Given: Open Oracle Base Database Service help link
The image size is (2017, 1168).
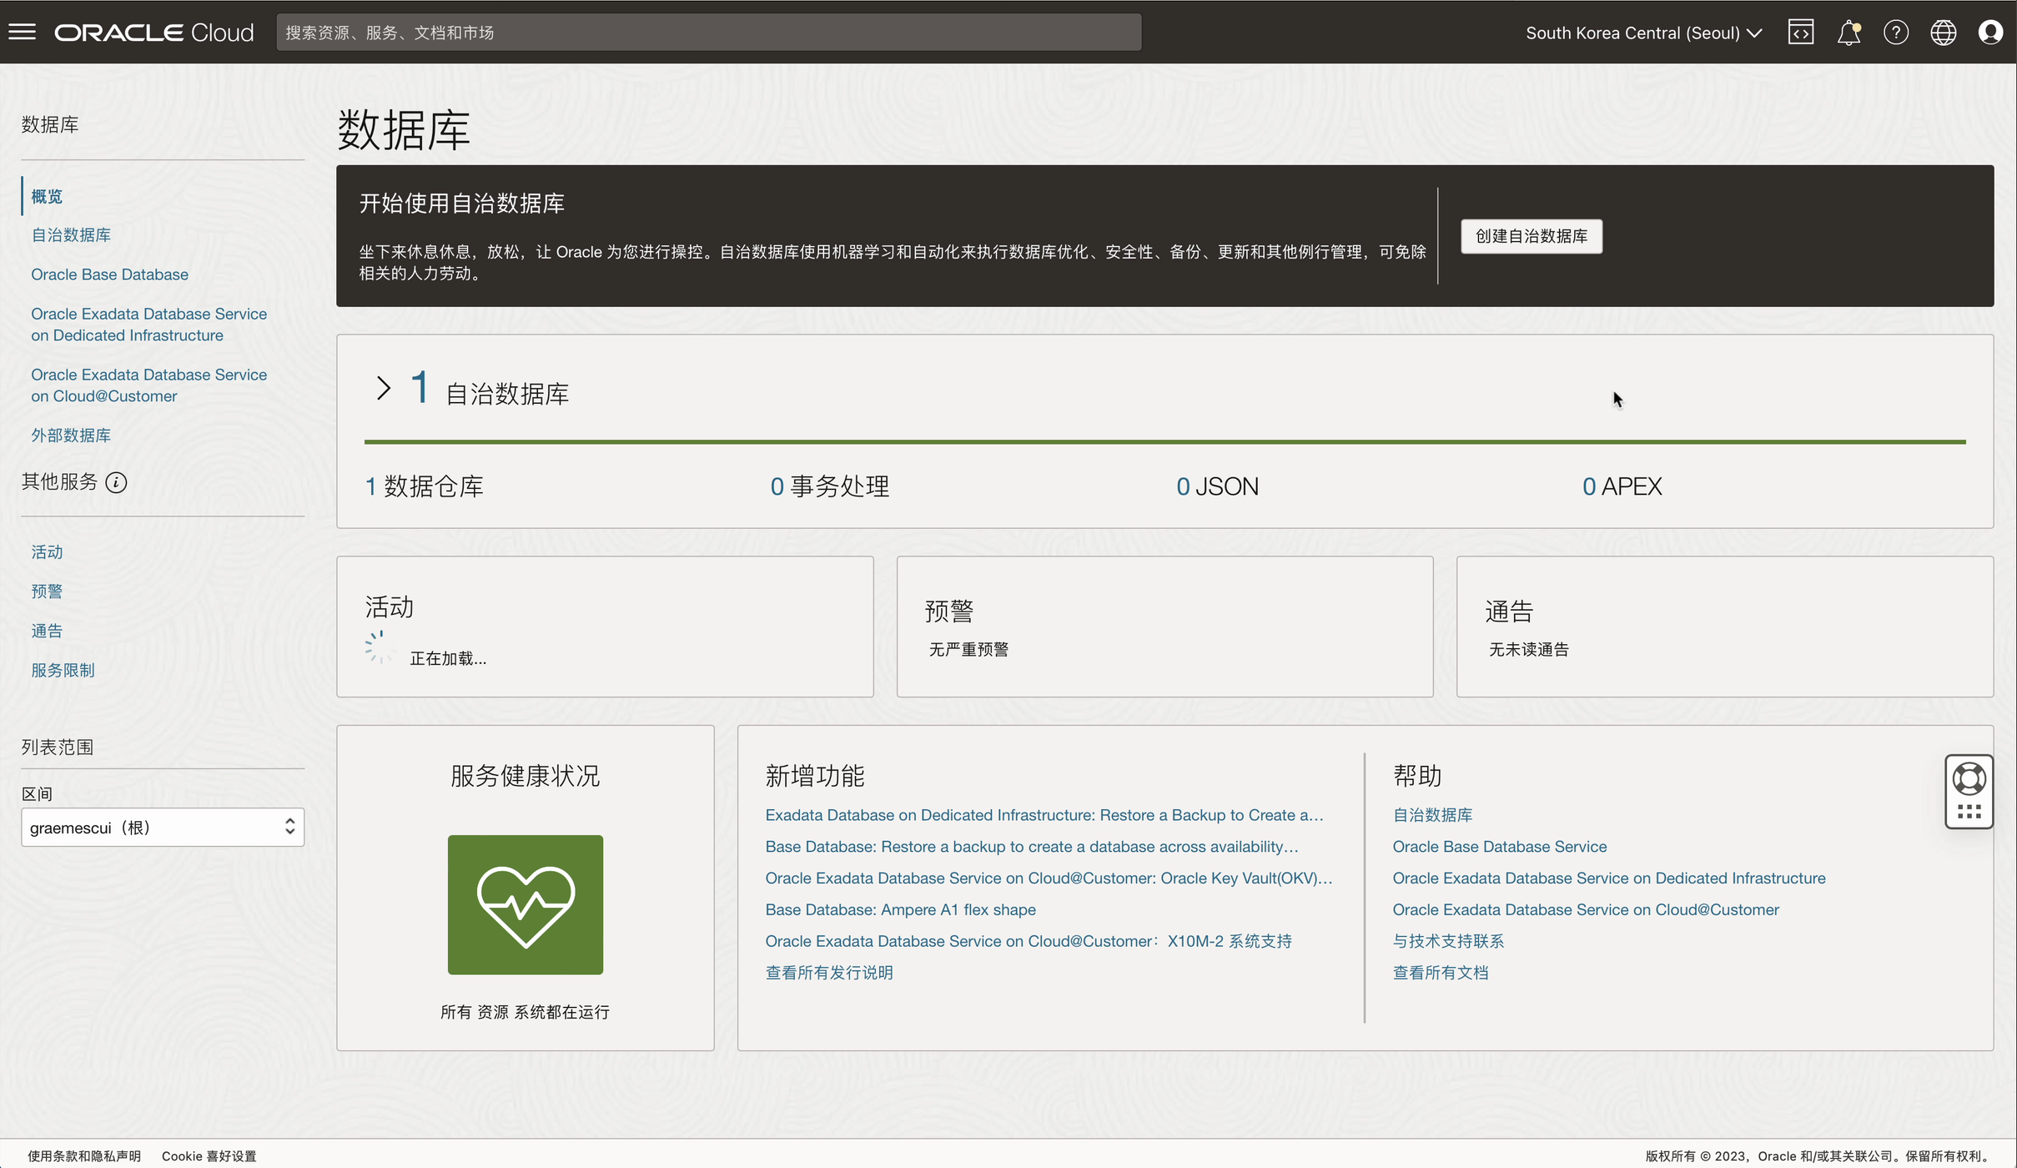Looking at the screenshot, I should tap(1500, 846).
